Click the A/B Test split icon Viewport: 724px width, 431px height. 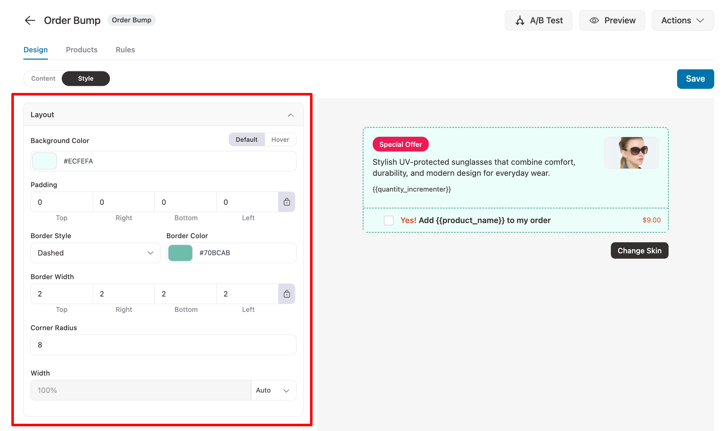pos(520,20)
